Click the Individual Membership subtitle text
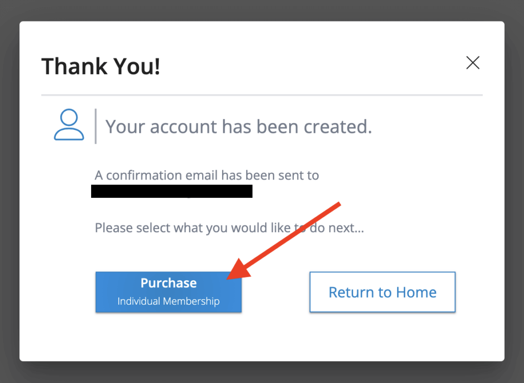Viewport: 524px width, 383px height. pyautogui.click(x=168, y=301)
